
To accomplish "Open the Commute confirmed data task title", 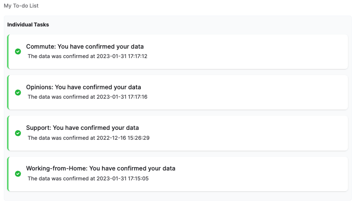I will click(85, 47).
